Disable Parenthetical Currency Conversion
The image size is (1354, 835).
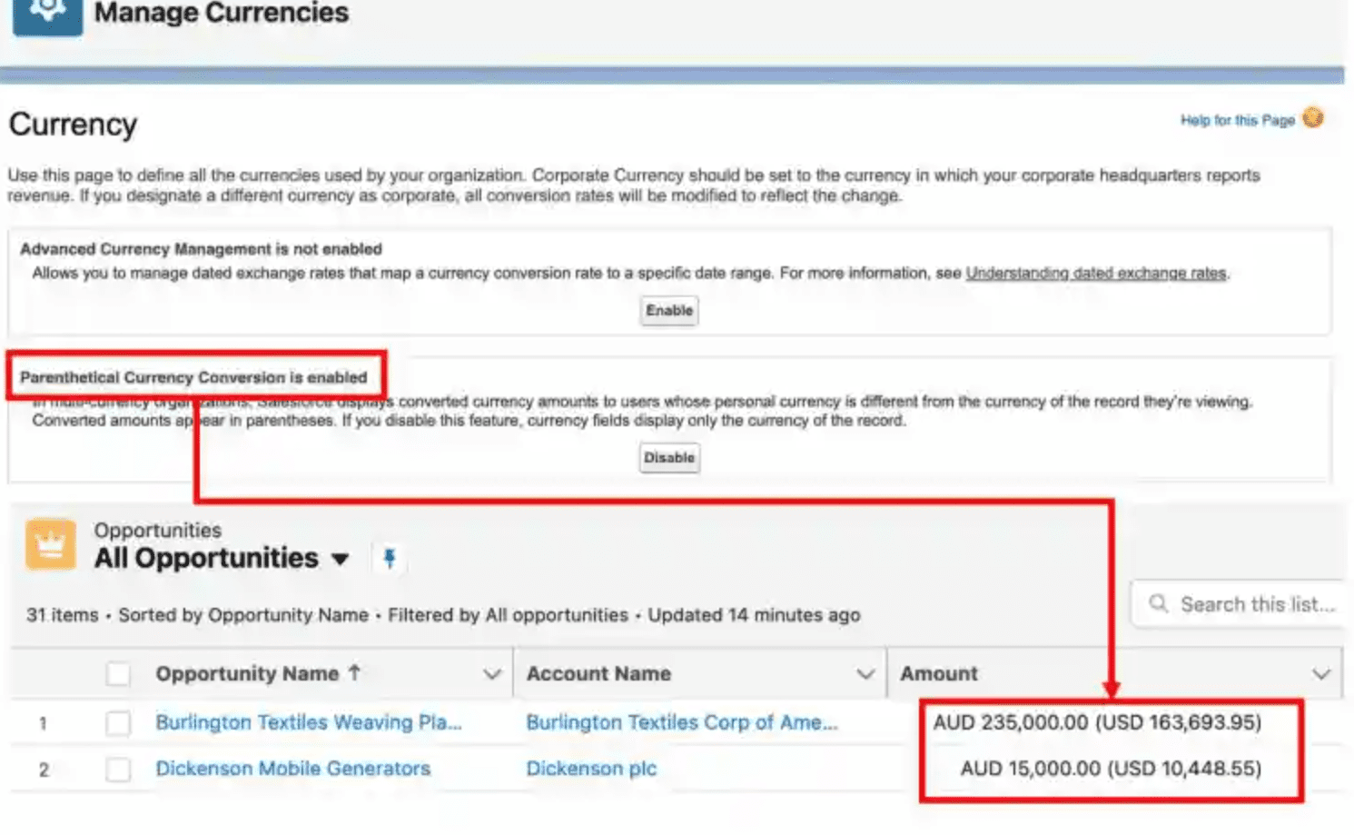click(x=669, y=458)
